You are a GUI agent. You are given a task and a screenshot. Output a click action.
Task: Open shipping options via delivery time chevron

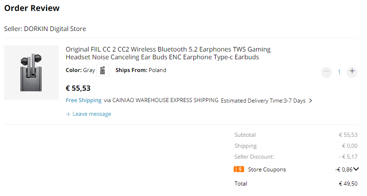[x=310, y=101]
